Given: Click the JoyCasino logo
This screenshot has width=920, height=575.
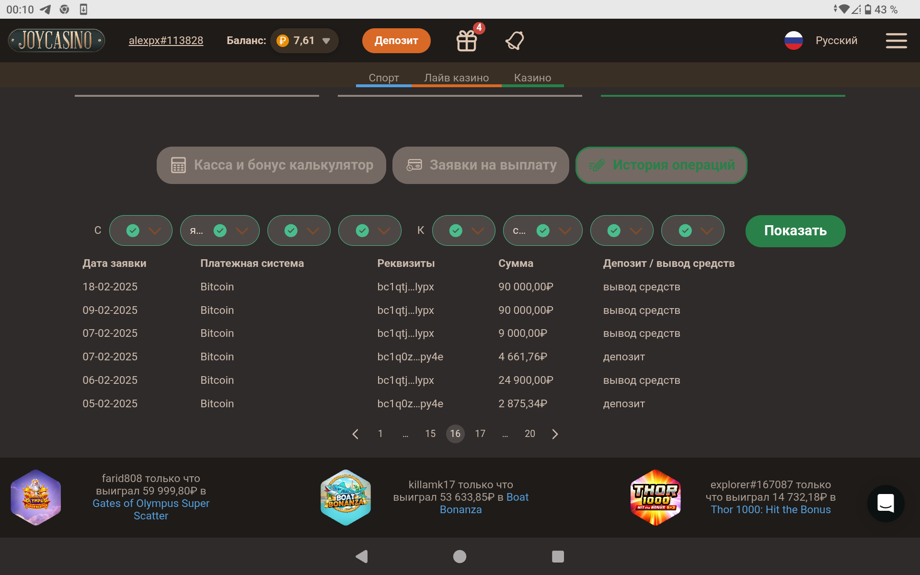Looking at the screenshot, I should pyautogui.click(x=57, y=40).
